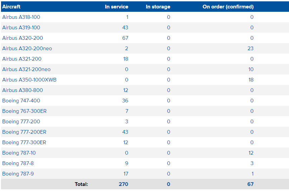289x191 pixels.
Task: Open the Airbus A321-200neo link
Action: pyautogui.click(x=26, y=69)
